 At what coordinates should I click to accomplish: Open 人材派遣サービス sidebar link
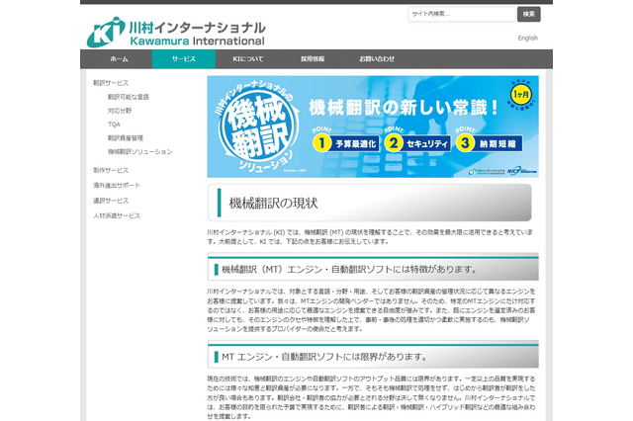pyautogui.click(x=117, y=215)
